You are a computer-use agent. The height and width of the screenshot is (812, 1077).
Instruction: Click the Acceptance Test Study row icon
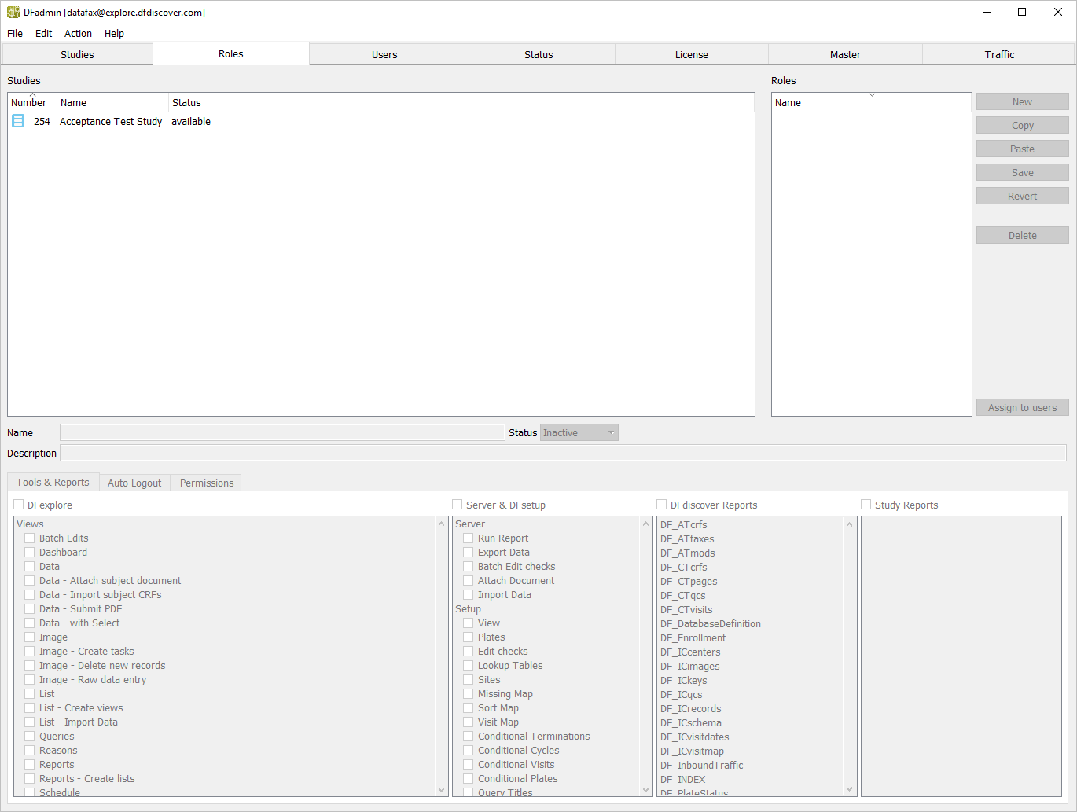click(x=18, y=121)
